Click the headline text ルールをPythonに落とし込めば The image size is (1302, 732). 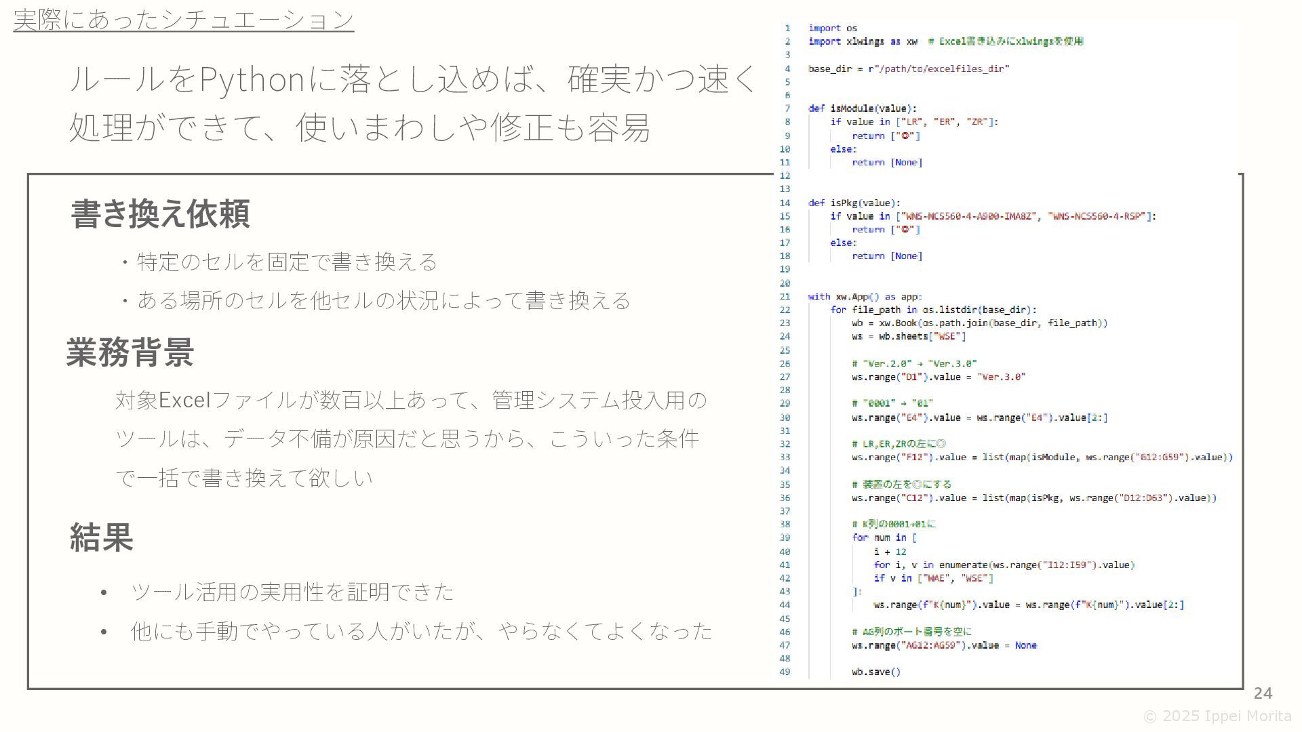click(x=412, y=79)
